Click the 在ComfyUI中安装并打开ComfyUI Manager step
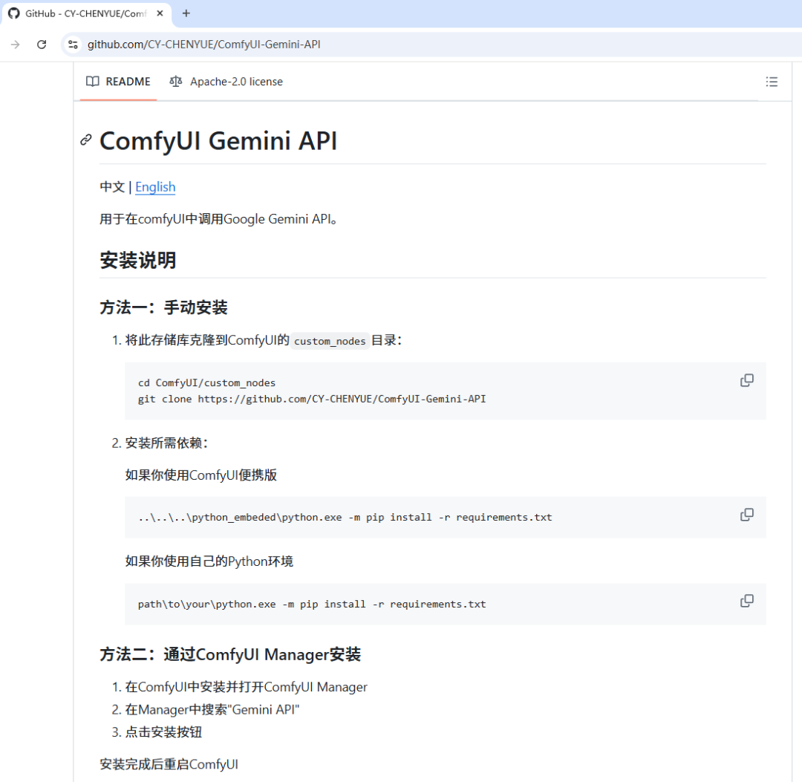This screenshot has height=782, width=802. (x=246, y=687)
